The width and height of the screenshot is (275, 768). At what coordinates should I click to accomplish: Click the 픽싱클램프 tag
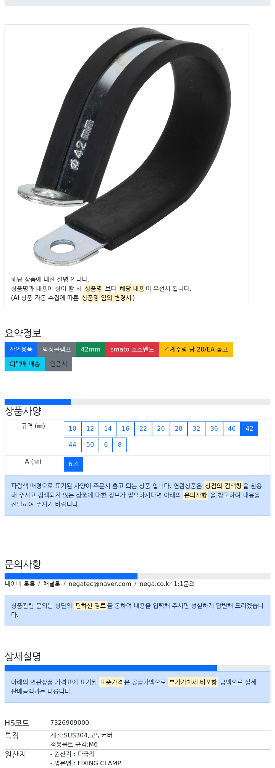(x=57, y=349)
